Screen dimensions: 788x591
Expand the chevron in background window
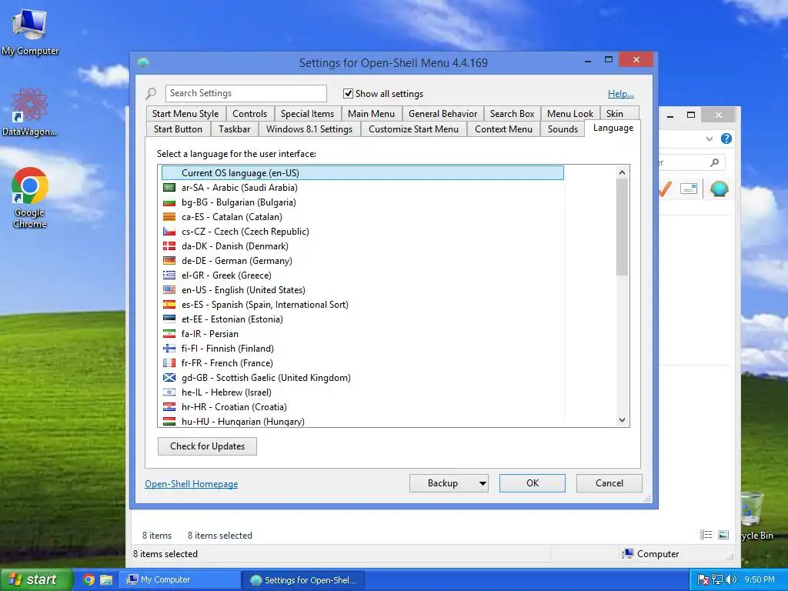709,139
